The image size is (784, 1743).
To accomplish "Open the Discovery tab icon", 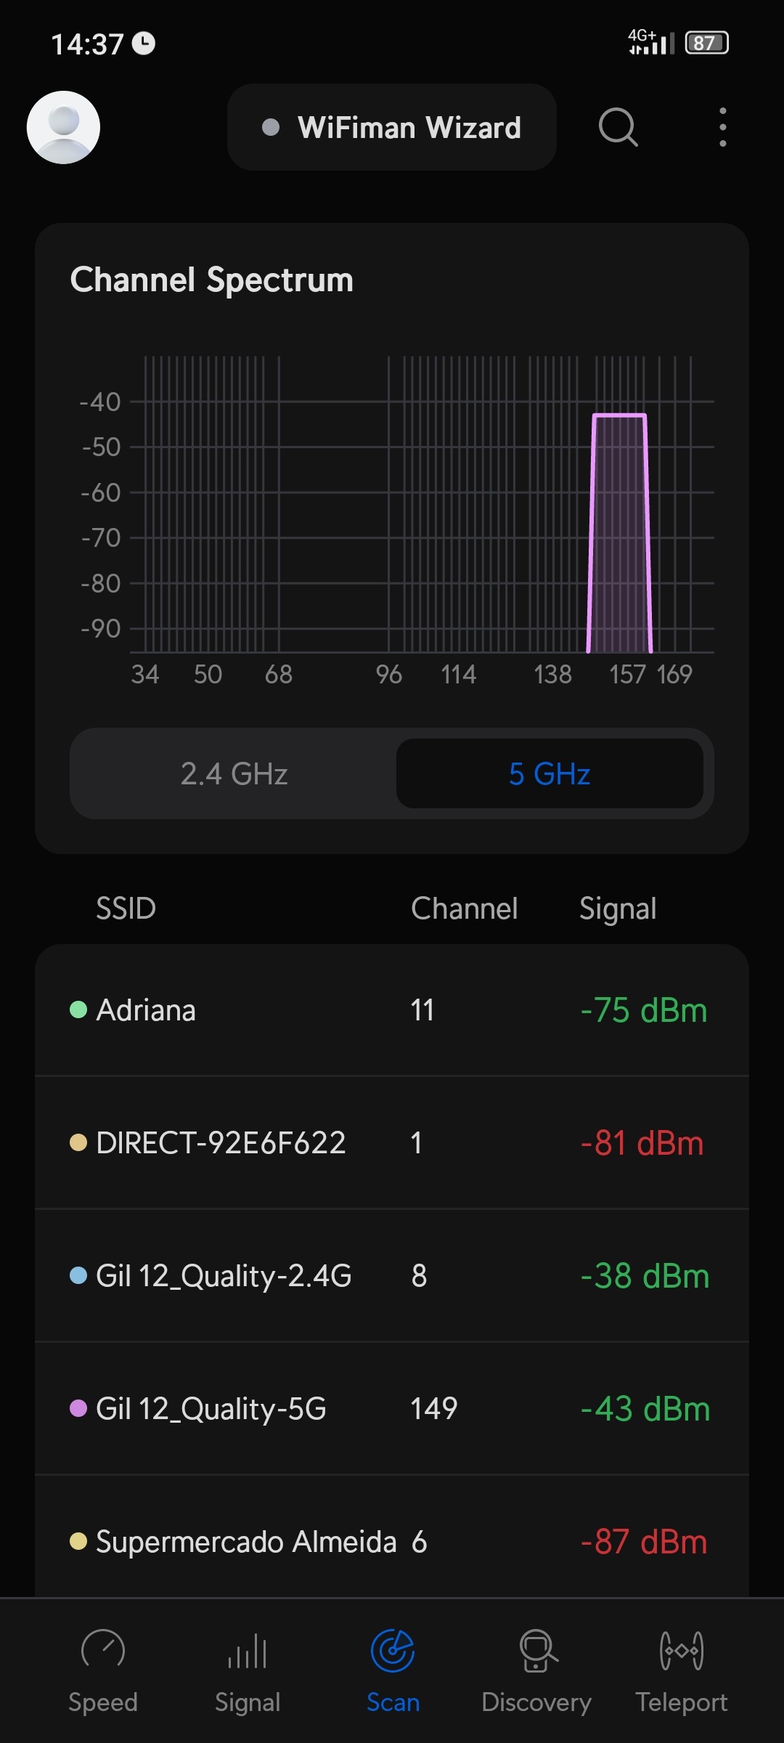I will (537, 1651).
